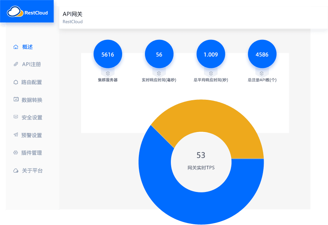The image size is (328, 225).
Task: Click the paper-plane icon beside 预警设置
Action: point(15,135)
